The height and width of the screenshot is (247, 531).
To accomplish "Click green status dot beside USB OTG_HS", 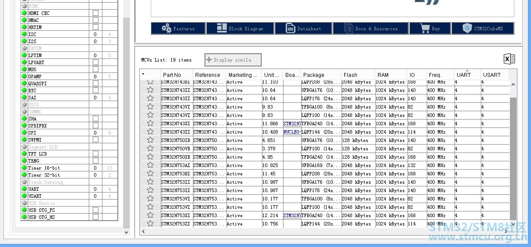I will 24,217.
